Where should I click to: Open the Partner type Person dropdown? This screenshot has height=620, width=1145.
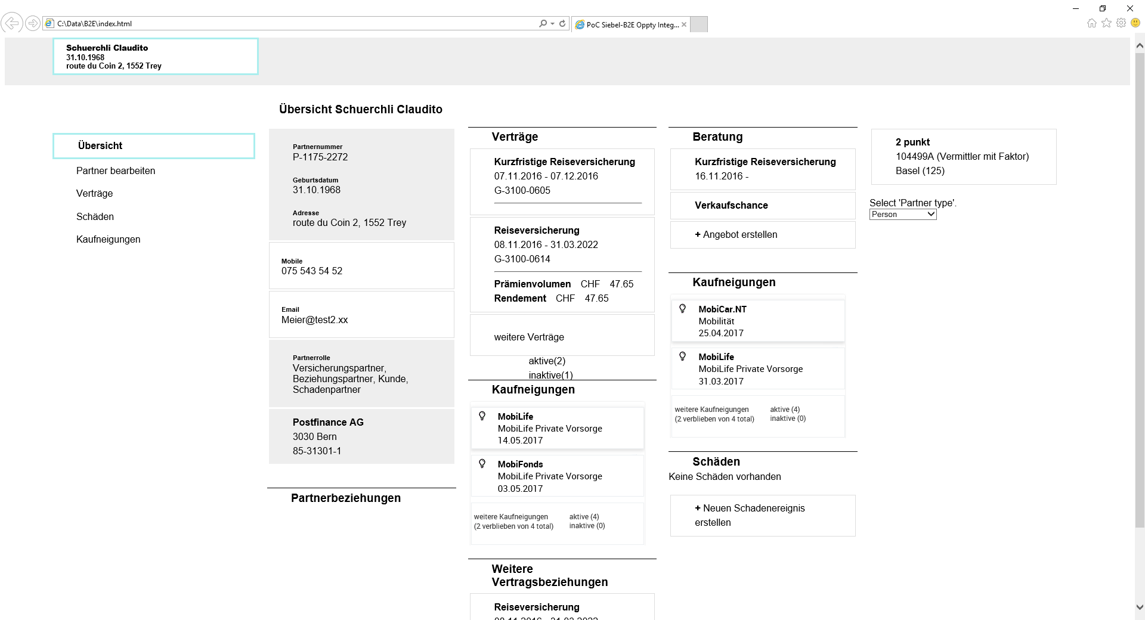903,215
